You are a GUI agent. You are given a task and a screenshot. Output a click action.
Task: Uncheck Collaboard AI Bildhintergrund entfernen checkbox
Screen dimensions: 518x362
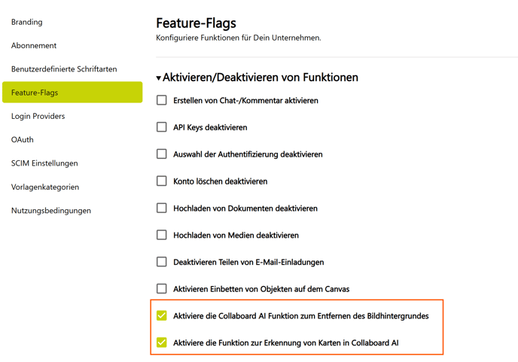pos(161,315)
